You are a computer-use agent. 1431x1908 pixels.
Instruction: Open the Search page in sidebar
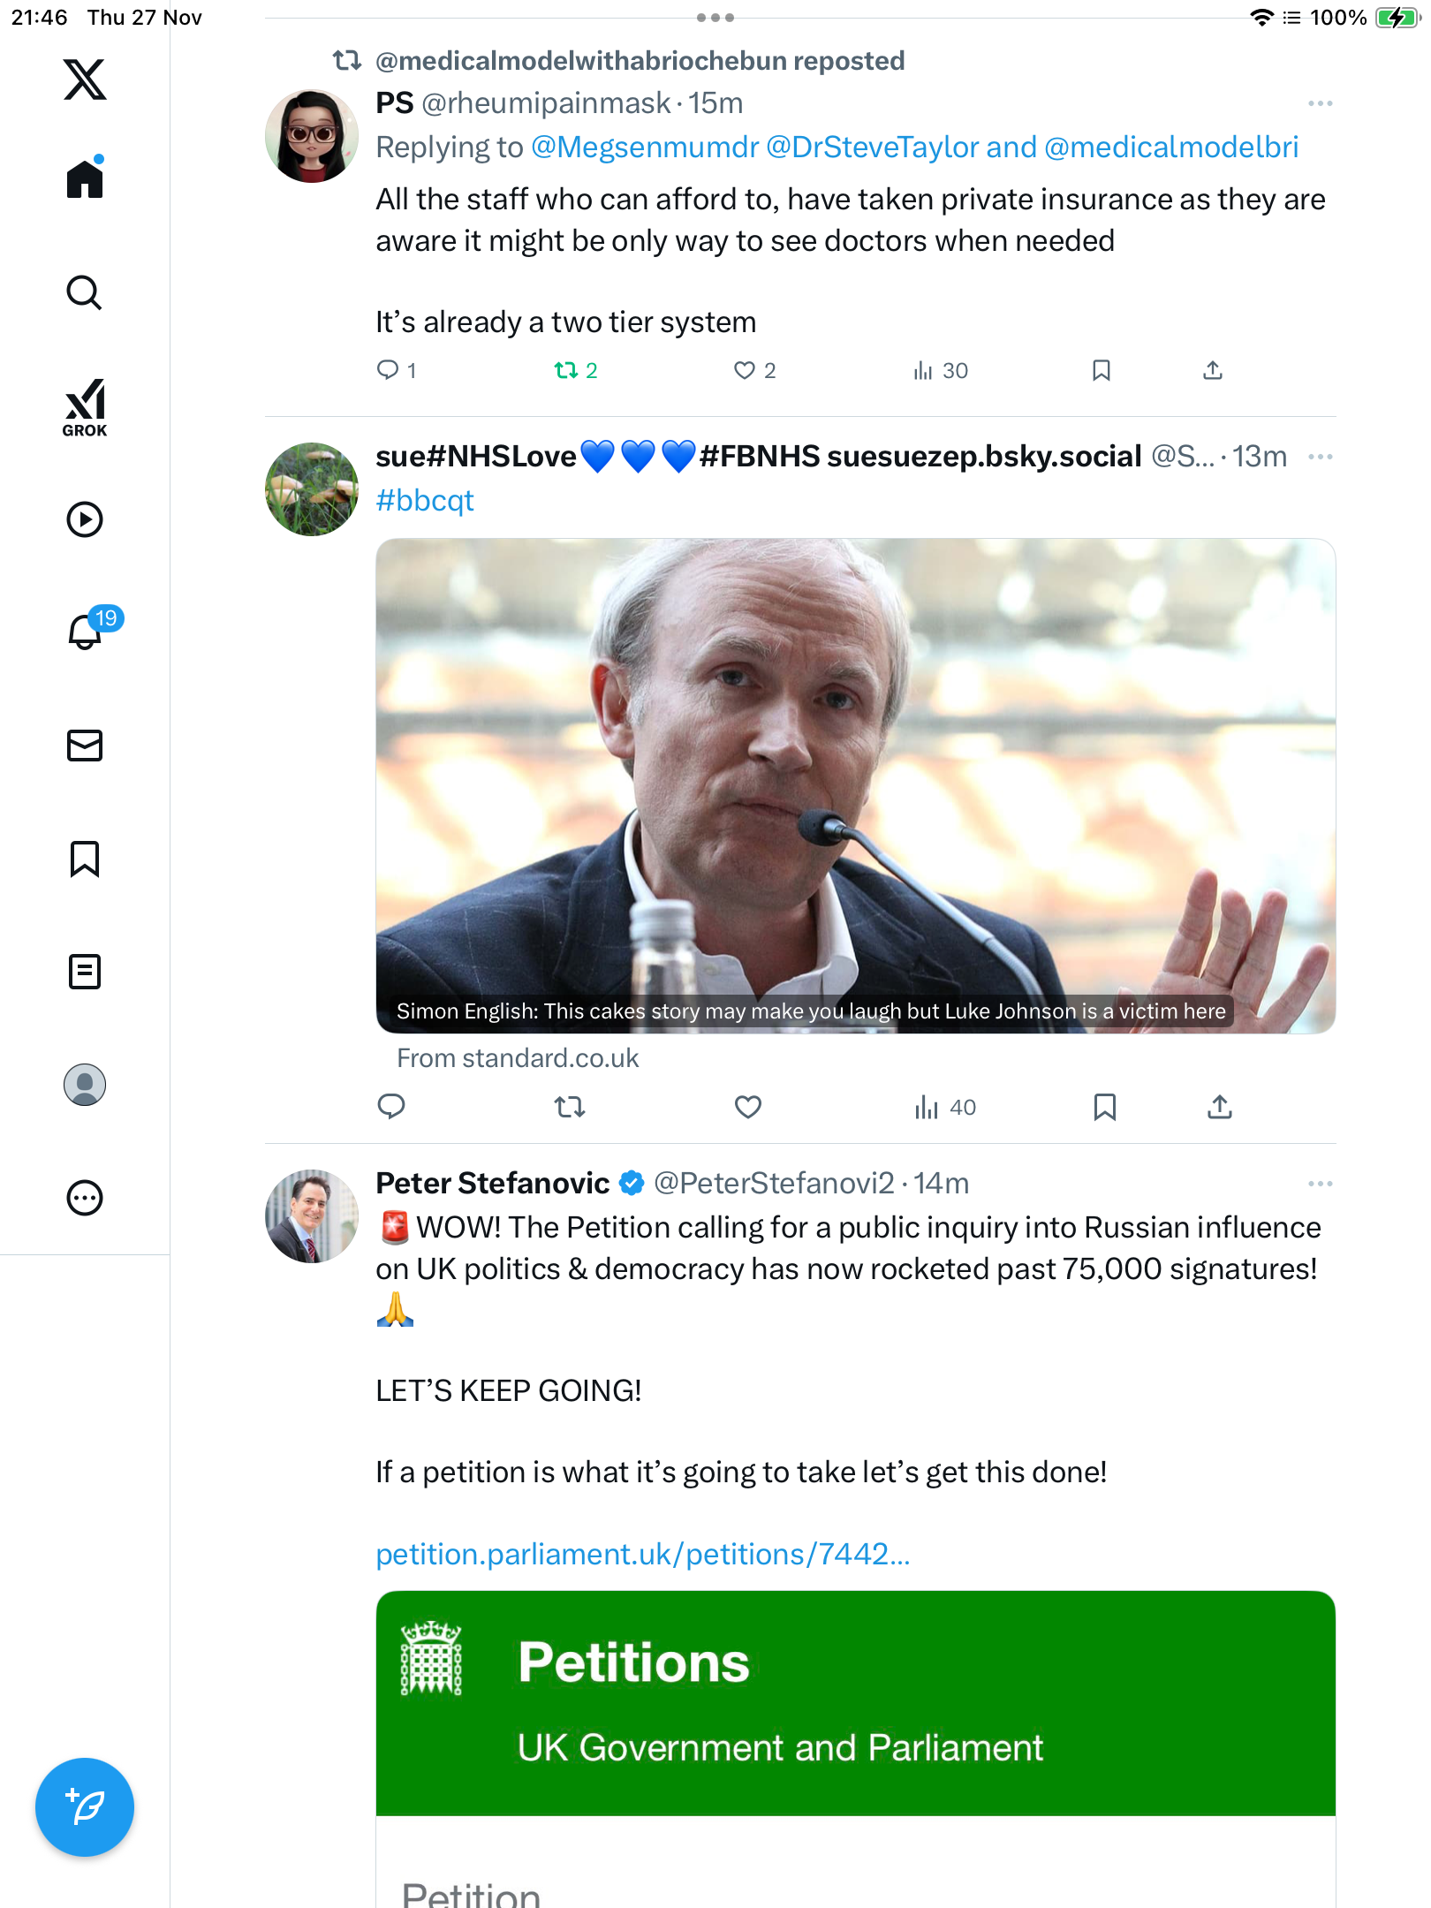tap(85, 292)
